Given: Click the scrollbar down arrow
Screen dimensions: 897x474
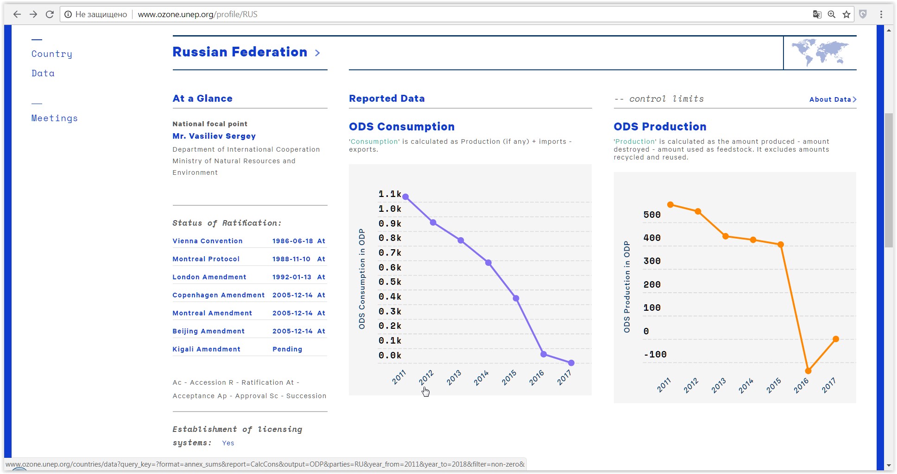Looking at the screenshot, I should click(889, 465).
